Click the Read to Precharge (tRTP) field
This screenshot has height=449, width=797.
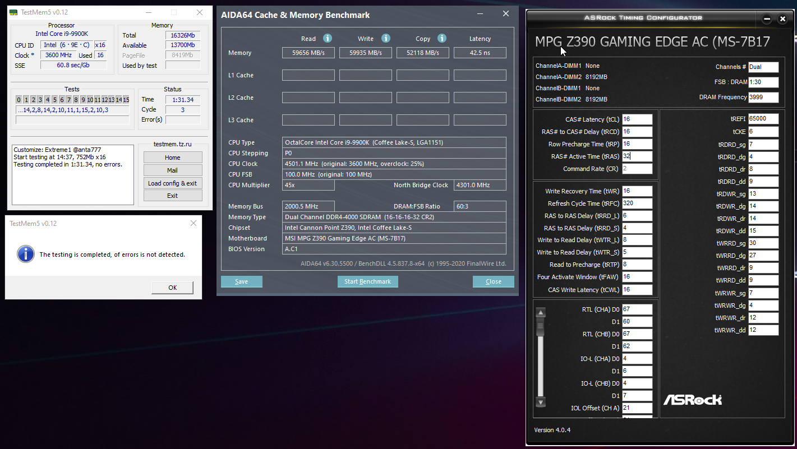tap(637, 265)
